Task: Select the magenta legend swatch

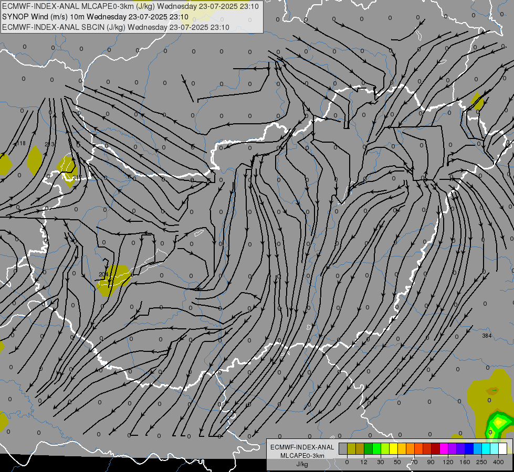Action: pyautogui.click(x=444, y=449)
